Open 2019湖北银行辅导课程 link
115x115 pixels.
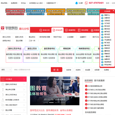pyautogui.click(x=96, y=108)
